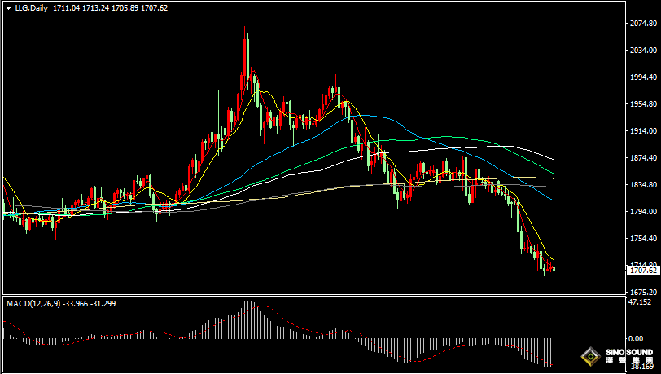Click the 1874.40 price axis label

[x=643, y=158]
